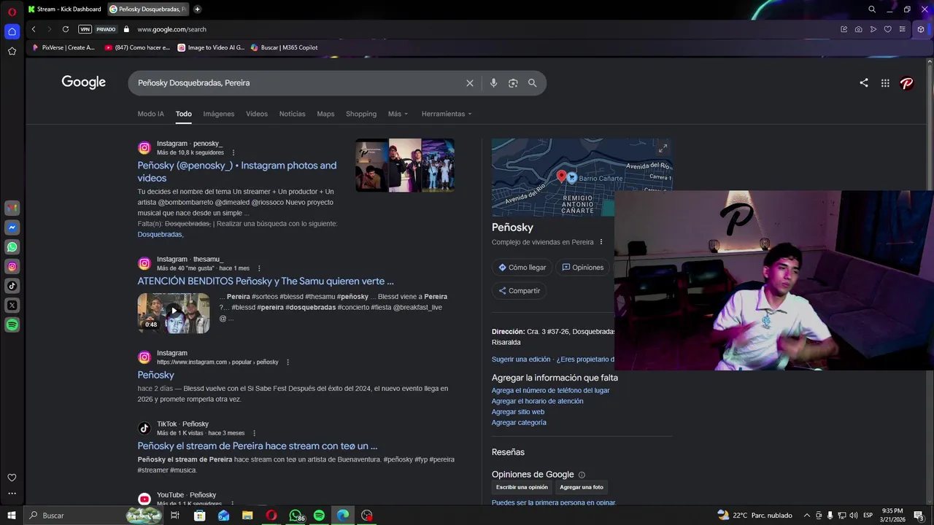The height and width of the screenshot is (525, 934).
Task: Click the Dosquebradas search suggestion link
Action: point(160,235)
